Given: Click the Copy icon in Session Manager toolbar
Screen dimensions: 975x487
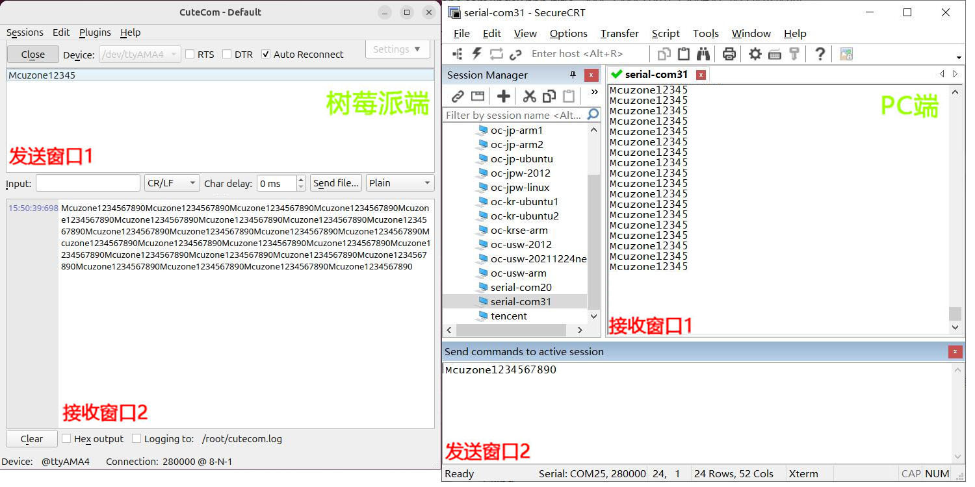Looking at the screenshot, I should pyautogui.click(x=549, y=97).
